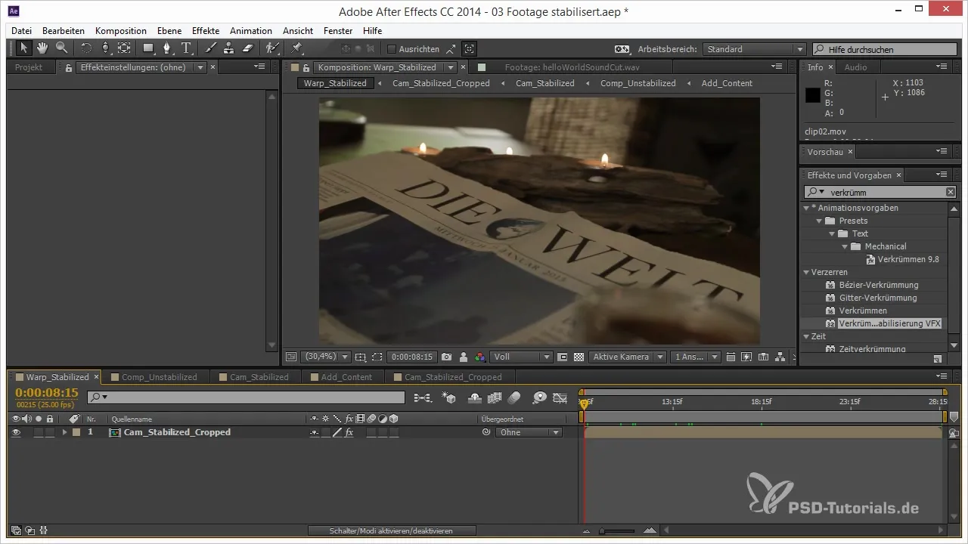
Task: Open the zoom level dropdown (30,4%)
Action: click(326, 357)
